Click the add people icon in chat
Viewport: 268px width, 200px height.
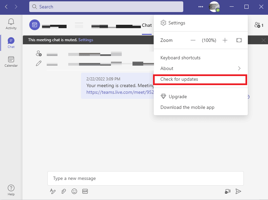coord(39,54)
